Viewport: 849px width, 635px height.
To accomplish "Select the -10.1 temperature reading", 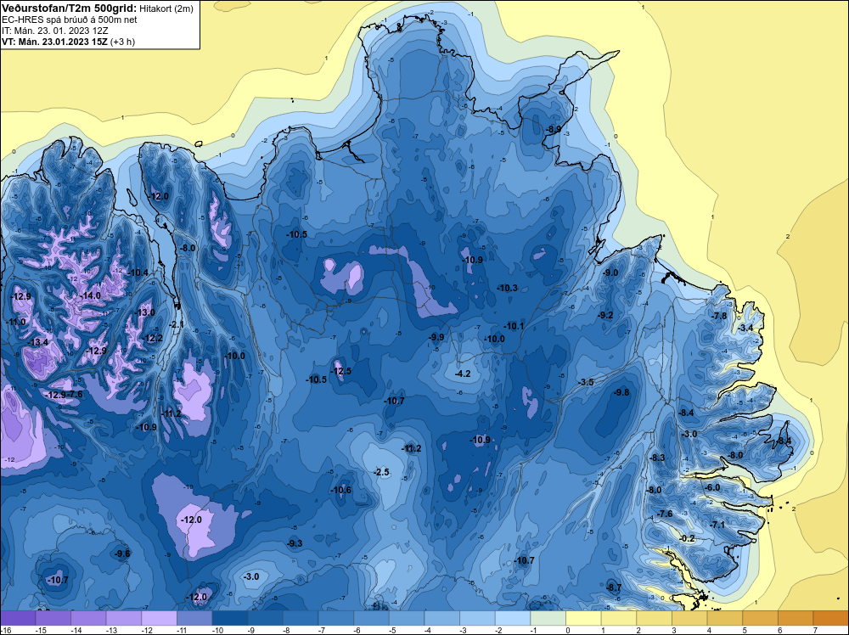I will pos(514,326).
